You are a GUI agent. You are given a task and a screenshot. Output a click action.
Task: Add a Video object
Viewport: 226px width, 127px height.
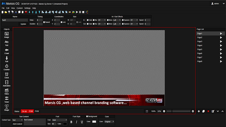[x=7, y=91]
